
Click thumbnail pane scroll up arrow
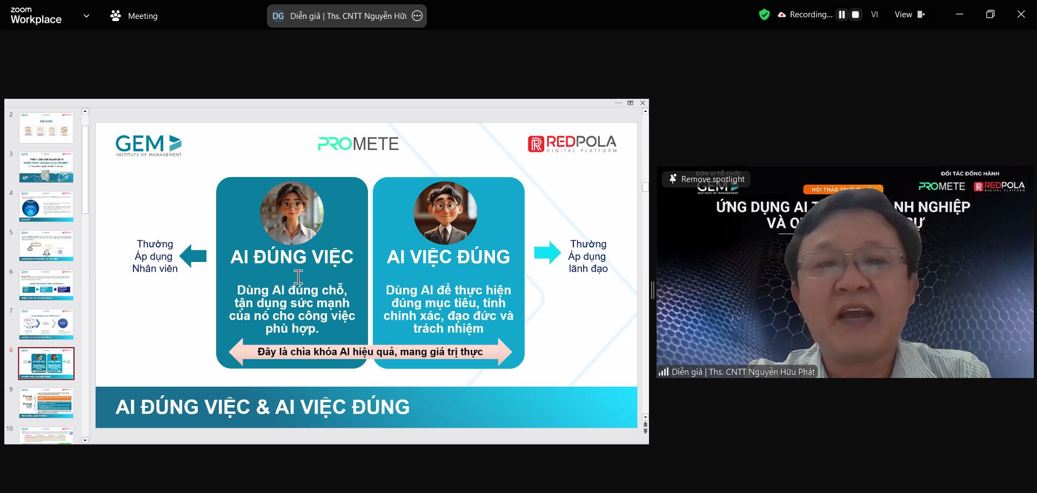click(85, 111)
